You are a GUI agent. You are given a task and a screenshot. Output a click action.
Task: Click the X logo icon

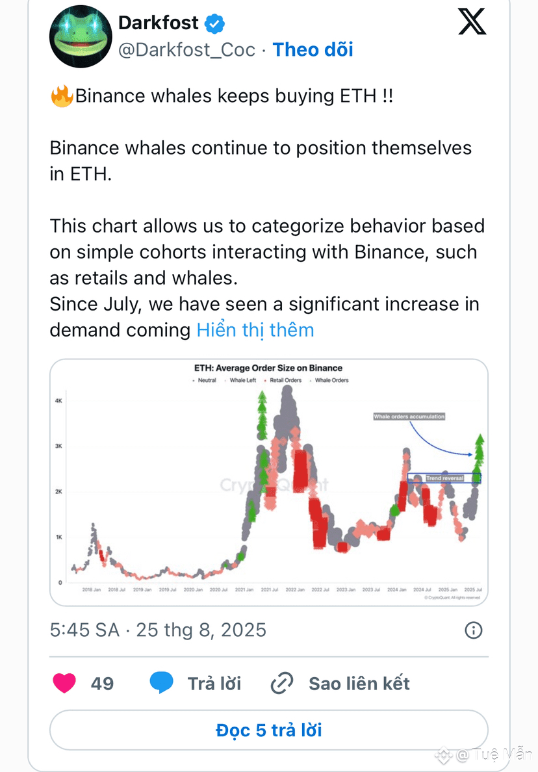[472, 22]
